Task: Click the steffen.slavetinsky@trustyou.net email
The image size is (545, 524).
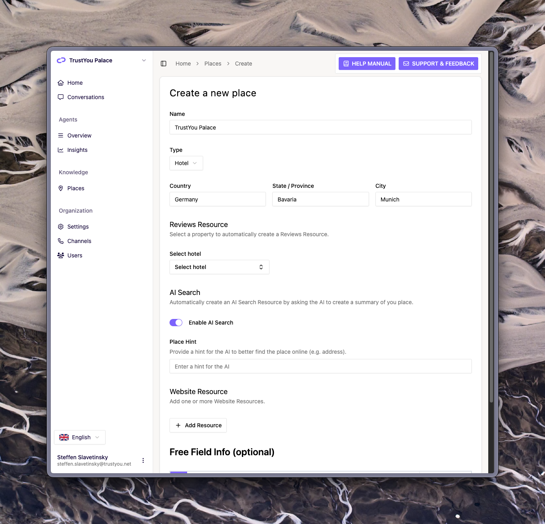Action: pyautogui.click(x=94, y=464)
